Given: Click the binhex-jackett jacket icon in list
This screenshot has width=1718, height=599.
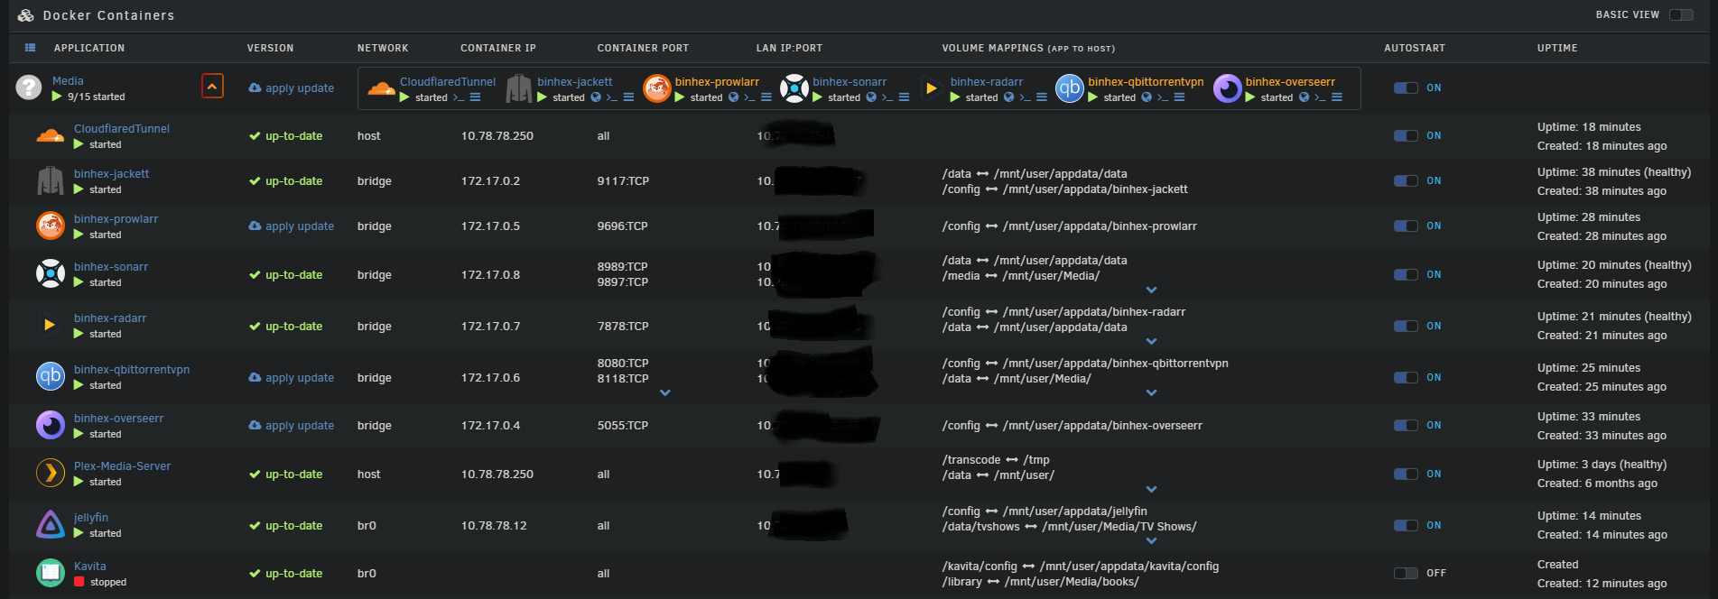Looking at the screenshot, I should (50, 180).
